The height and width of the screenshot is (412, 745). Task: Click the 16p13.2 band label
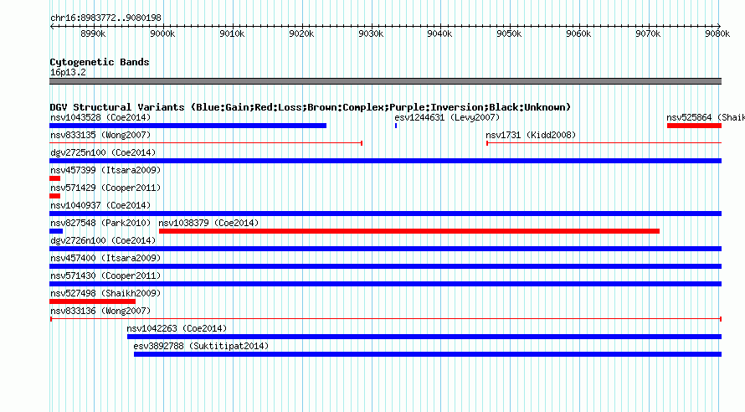pos(68,72)
